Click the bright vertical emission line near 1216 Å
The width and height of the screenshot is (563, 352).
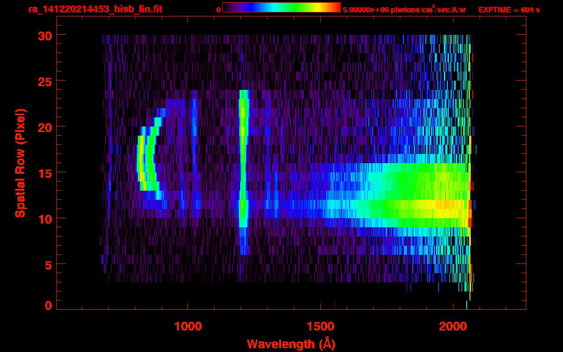pos(243,172)
